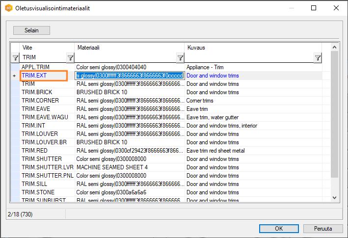Expand the TRIM.EXT row plus marker
Image resolution: width=348 pixels, height=238 pixels.
click(14, 76)
